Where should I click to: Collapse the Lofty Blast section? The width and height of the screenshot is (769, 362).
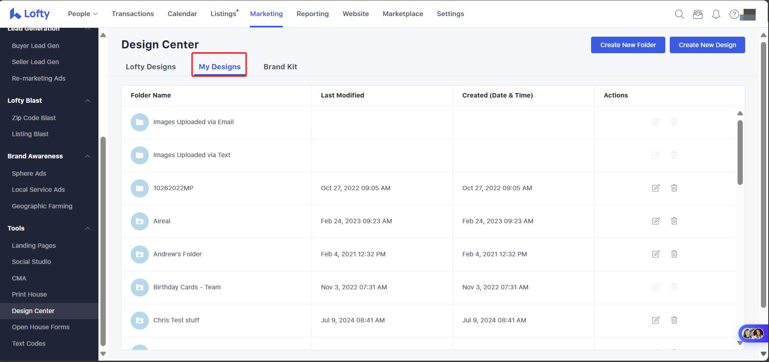point(88,101)
